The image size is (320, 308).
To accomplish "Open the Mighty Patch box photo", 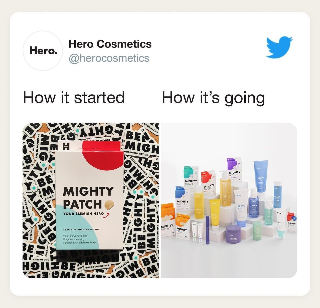I will pos(91,200).
